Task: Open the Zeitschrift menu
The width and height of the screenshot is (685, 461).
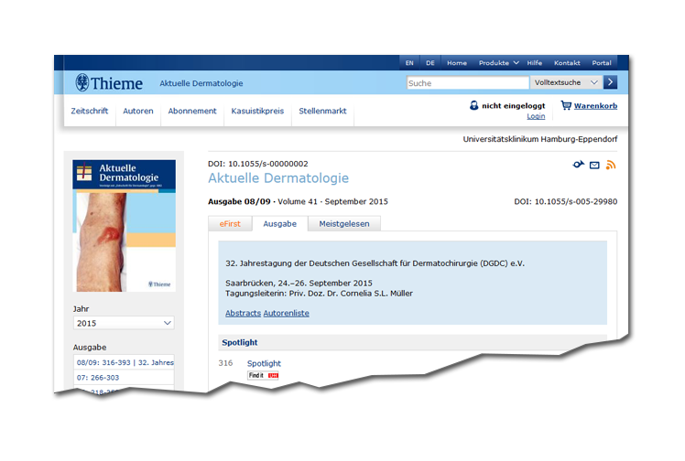Action: coord(89,111)
